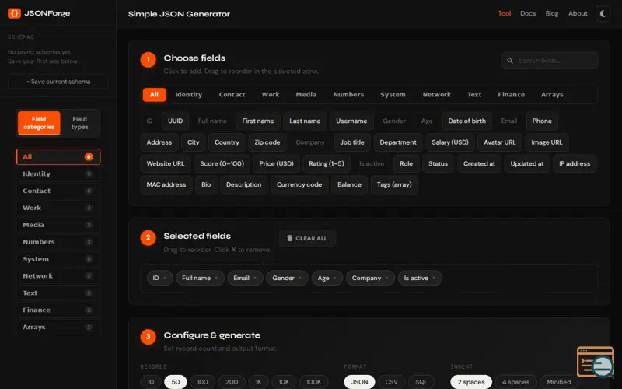Screen dimensions: 622x389
Task: Select the System filter tab
Action: 393,95
